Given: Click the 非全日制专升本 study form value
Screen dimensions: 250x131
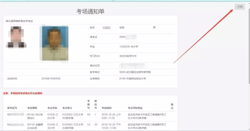Looking at the screenshot, I should (x=128, y=56).
